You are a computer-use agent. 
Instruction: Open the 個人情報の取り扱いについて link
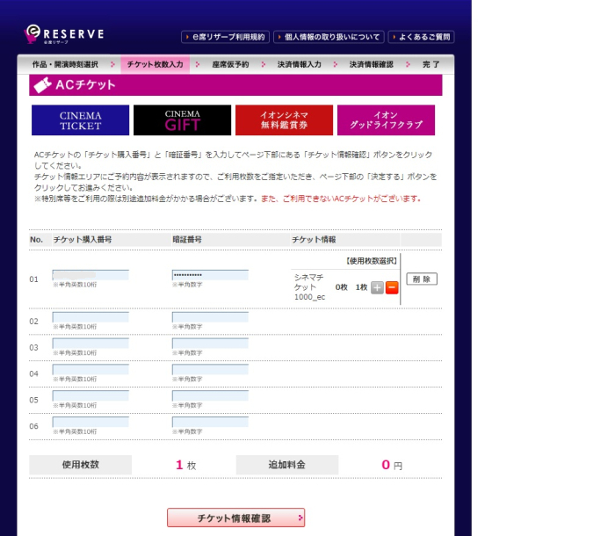click(x=329, y=37)
